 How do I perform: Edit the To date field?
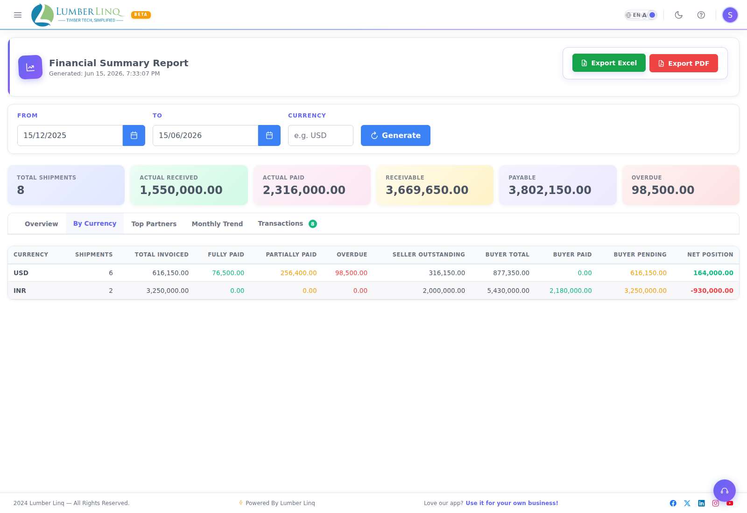point(205,135)
